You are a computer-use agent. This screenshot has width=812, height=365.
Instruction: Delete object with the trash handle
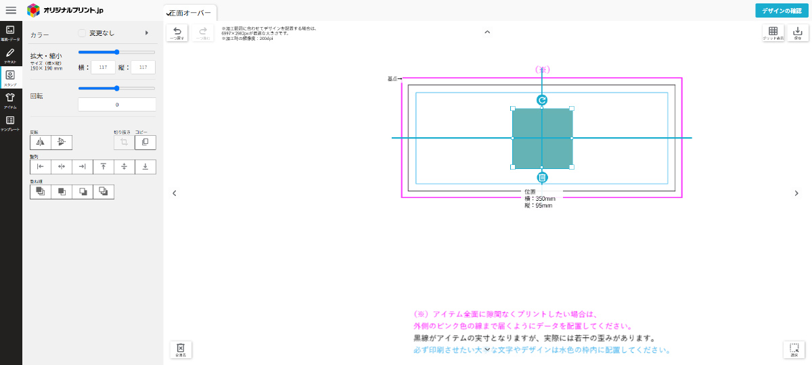point(542,177)
